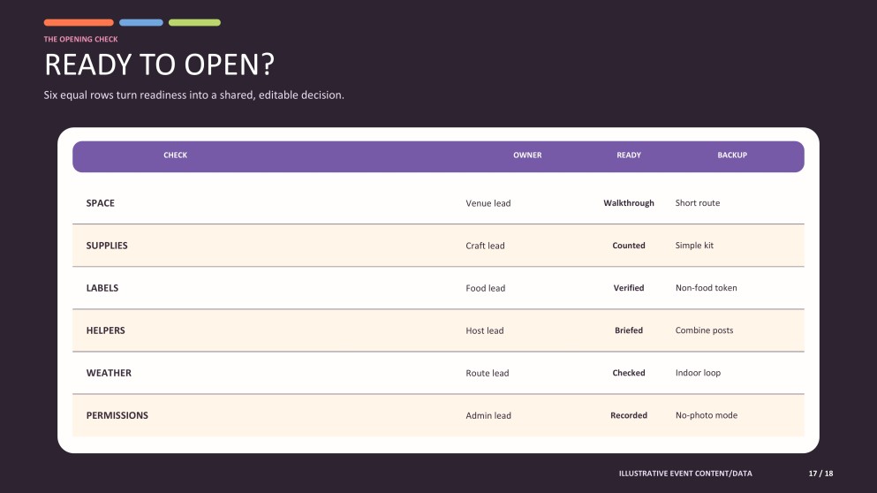The image size is (877, 493).
Task: Click the 'Simple kit' backup cell
Action: pos(694,246)
